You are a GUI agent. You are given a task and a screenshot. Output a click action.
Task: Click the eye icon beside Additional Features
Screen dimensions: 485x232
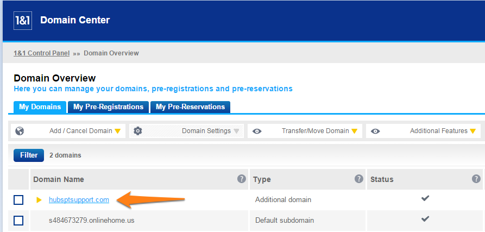tap(375, 131)
